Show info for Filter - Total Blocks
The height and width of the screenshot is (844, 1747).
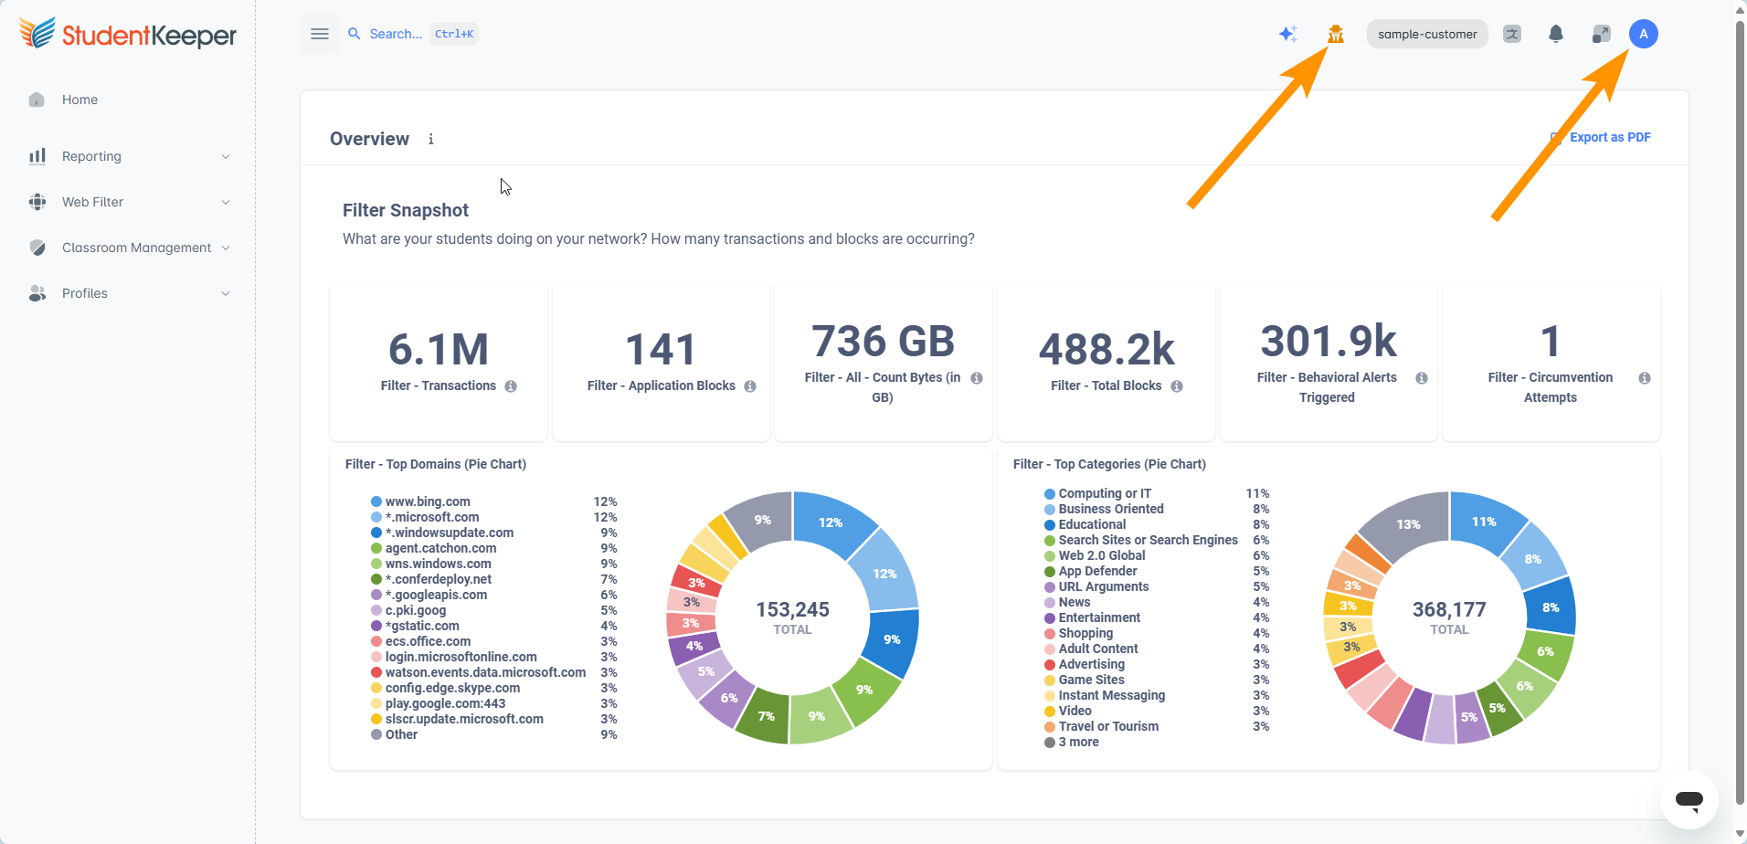click(x=1177, y=386)
